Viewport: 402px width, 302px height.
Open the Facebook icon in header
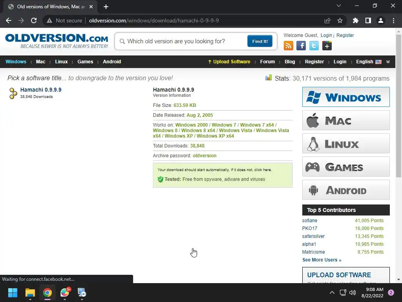301,46
